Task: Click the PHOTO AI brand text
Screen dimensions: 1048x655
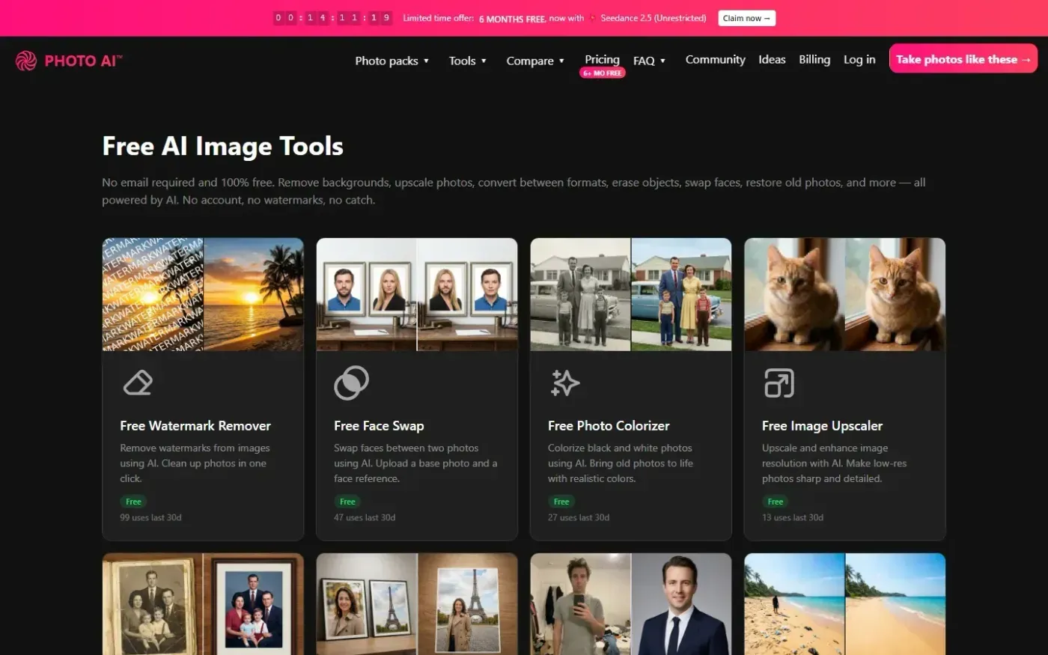Action: coord(83,61)
